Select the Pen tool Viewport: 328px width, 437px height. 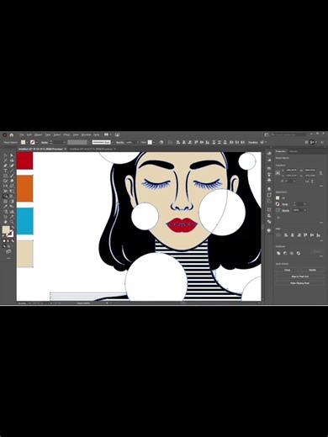pyautogui.click(x=5, y=166)
